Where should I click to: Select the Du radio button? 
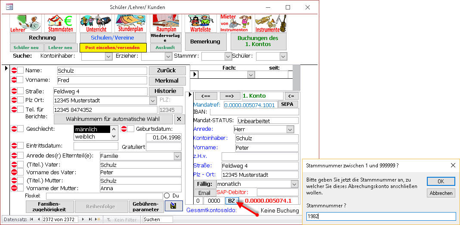point(167,196)
